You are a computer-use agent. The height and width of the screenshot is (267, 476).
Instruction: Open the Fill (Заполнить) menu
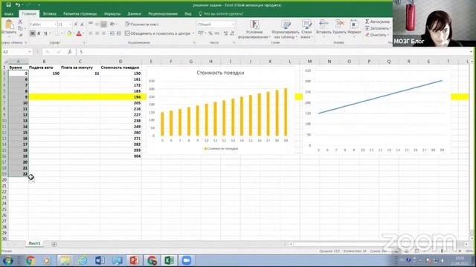(x=378, y=28)
